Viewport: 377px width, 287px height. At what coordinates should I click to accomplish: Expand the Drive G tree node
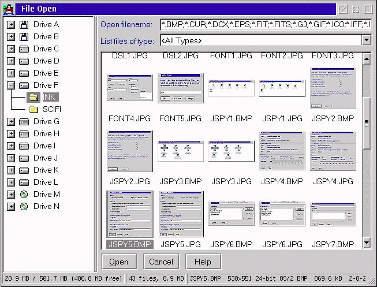[x=10, y=122]
